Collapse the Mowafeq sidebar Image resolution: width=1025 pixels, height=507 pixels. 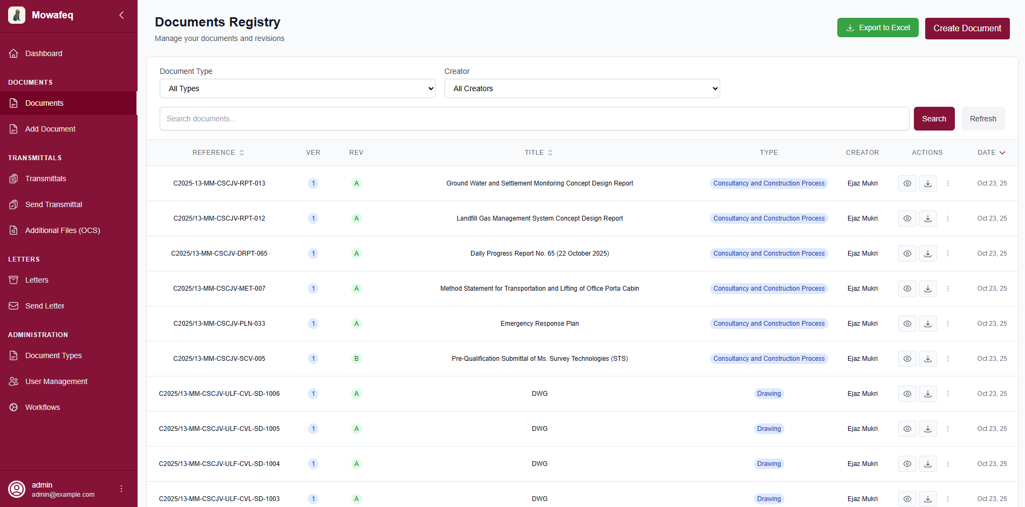coord(121,15)
